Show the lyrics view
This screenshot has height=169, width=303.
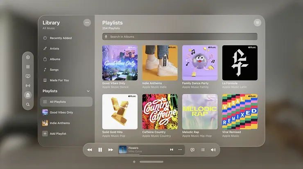pyautogui.click(x=192, y=150)
